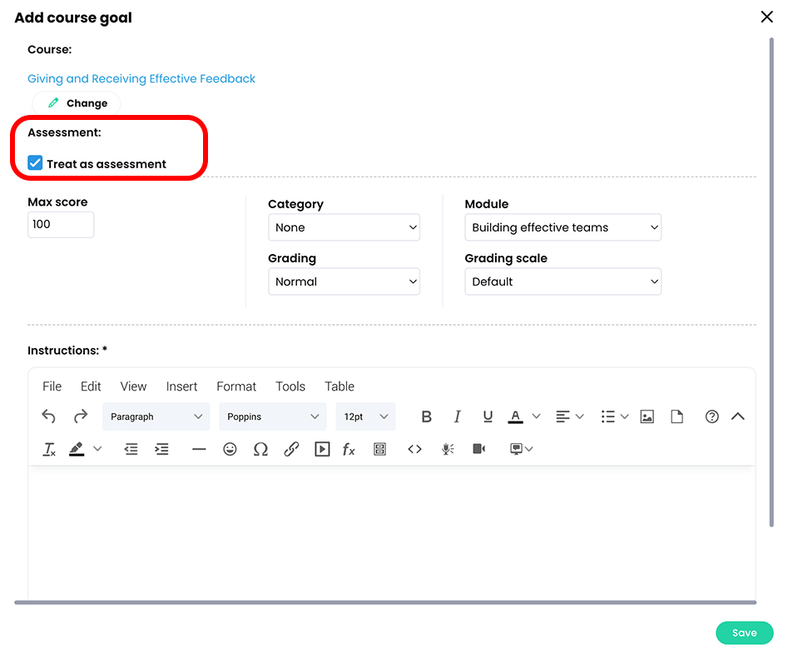Viewport: 788px width, 658px height.
Task: Open the Module dropdown Building effective teams
Action: point(563,227)
